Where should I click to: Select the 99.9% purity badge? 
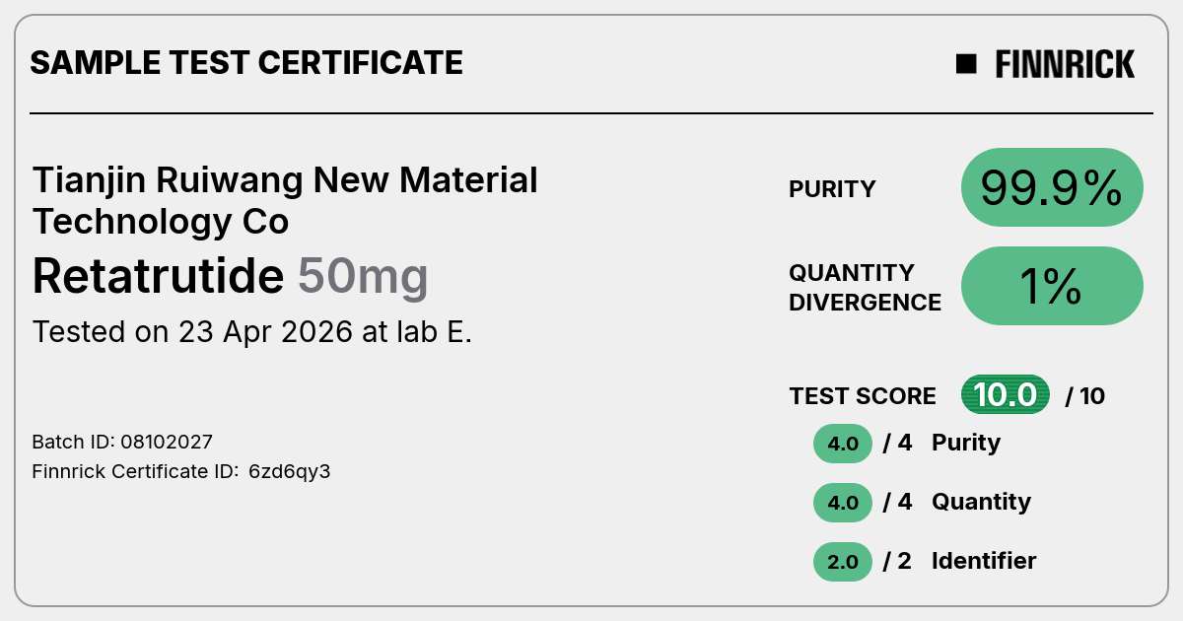tap(1052, 187)
